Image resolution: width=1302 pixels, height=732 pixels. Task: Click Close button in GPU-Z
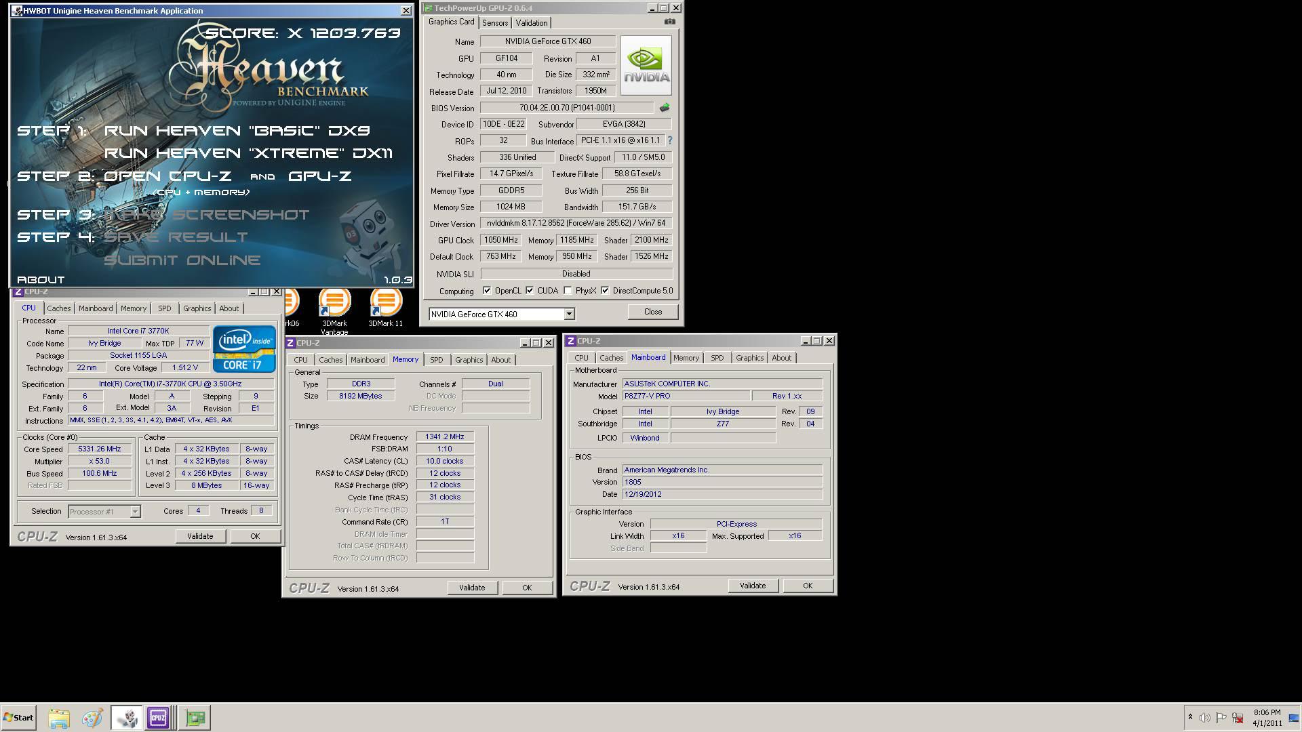[x=653, y=312]
